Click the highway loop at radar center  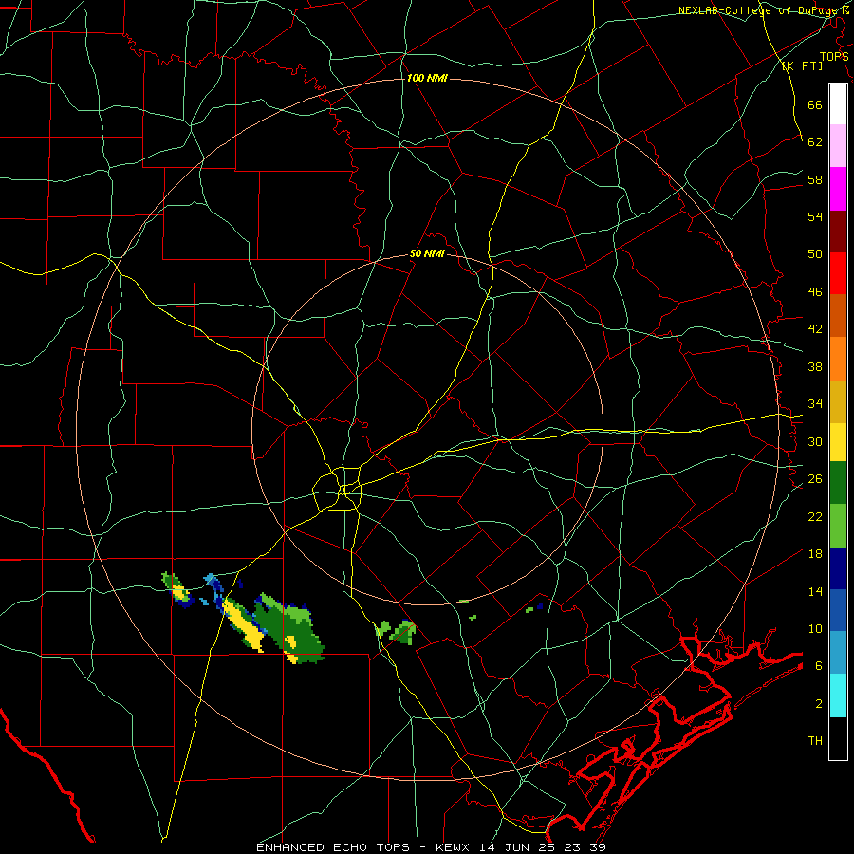[338, 491]
